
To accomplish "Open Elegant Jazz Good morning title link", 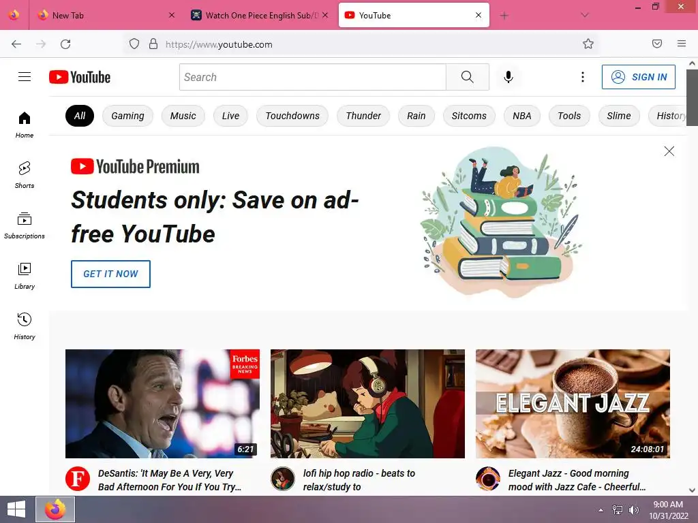I will [x=577, y=480].
